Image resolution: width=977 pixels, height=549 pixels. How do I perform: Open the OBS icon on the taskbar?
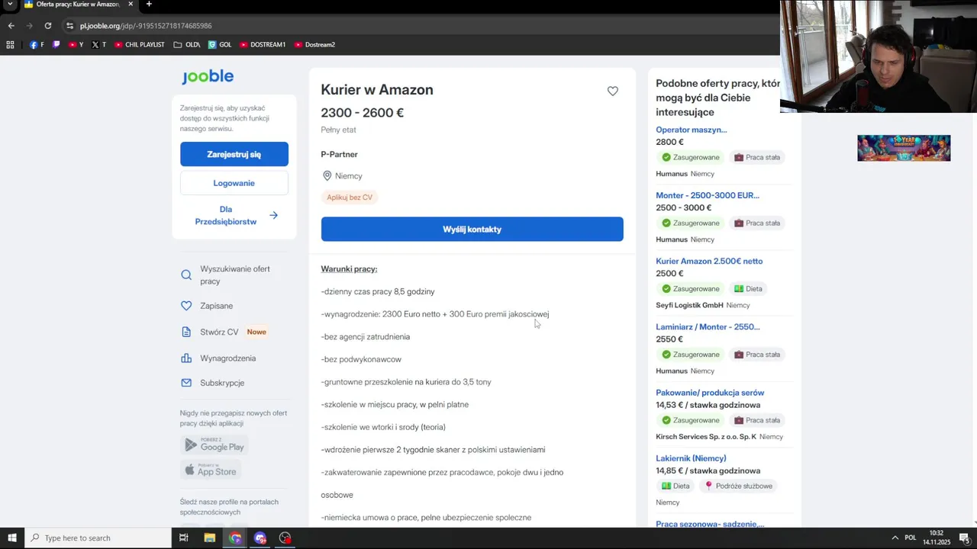285,538
